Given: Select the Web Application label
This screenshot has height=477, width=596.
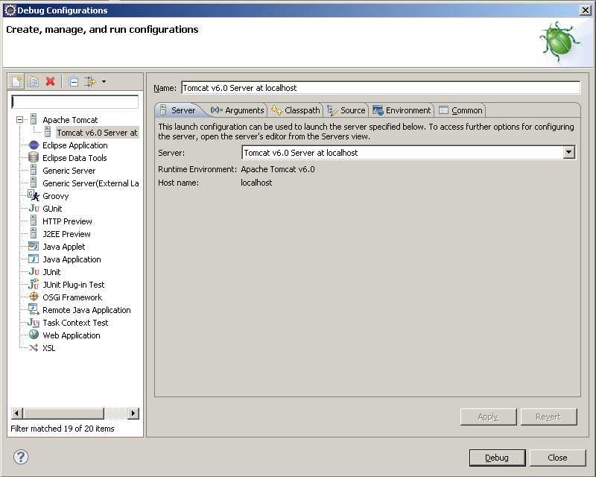Looking at the screenshot, I should click(71, 335).
